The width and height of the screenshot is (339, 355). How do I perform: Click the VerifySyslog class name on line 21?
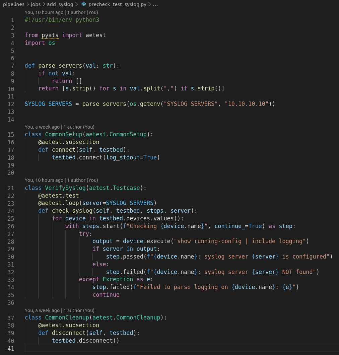tap(65, 188)
